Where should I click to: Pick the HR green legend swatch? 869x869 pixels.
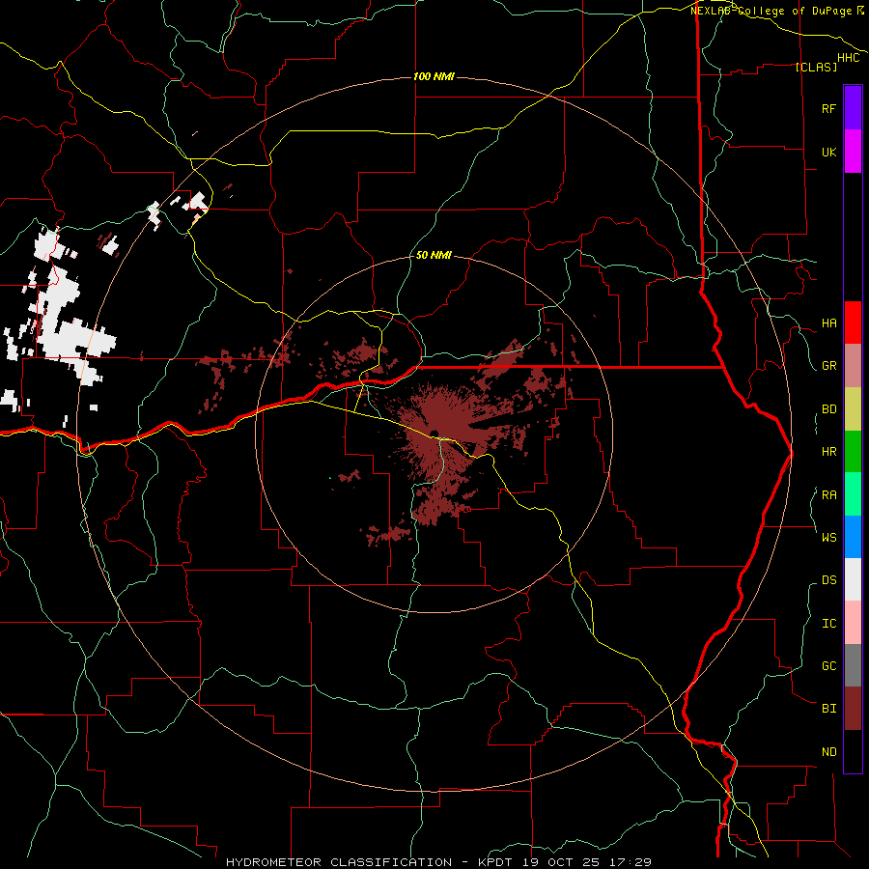coord(853,452)
